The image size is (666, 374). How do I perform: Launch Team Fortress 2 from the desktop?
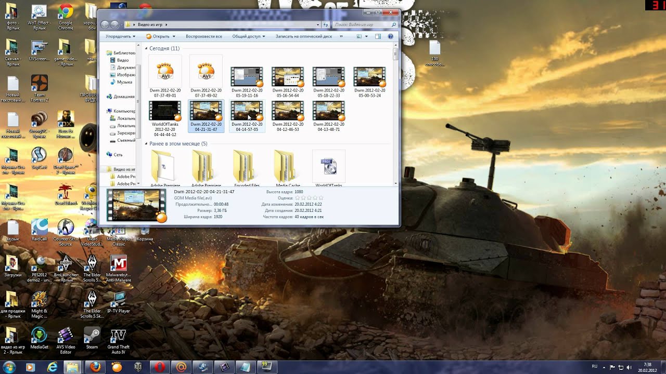40,89
